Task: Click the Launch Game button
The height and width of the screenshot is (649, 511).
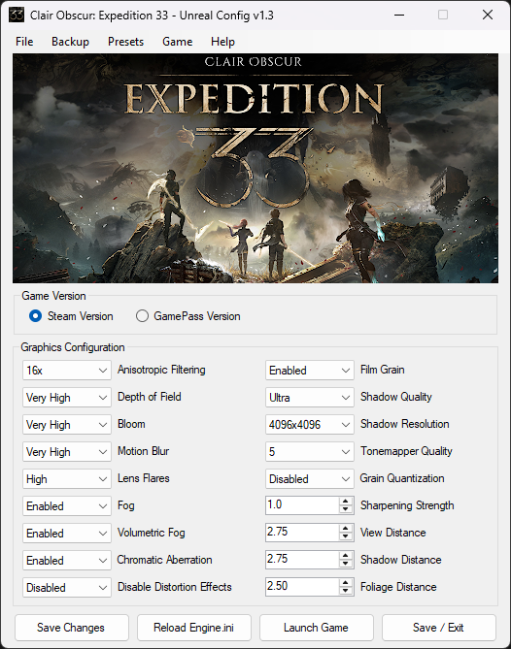Action: (x=316, y=628)
